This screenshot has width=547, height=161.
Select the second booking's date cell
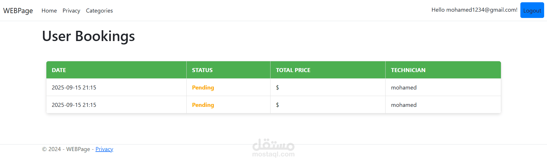click(74, 105)
